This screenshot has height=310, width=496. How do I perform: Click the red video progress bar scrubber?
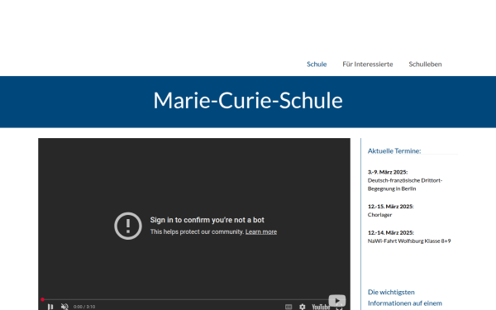click(x=42, y=299)
